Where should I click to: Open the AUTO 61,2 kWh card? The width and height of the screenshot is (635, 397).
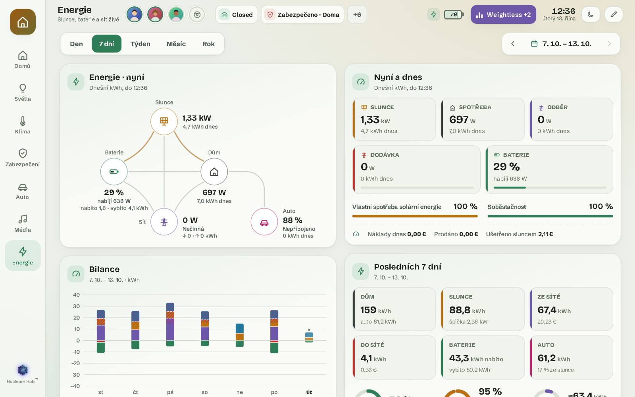click(571, 357)
